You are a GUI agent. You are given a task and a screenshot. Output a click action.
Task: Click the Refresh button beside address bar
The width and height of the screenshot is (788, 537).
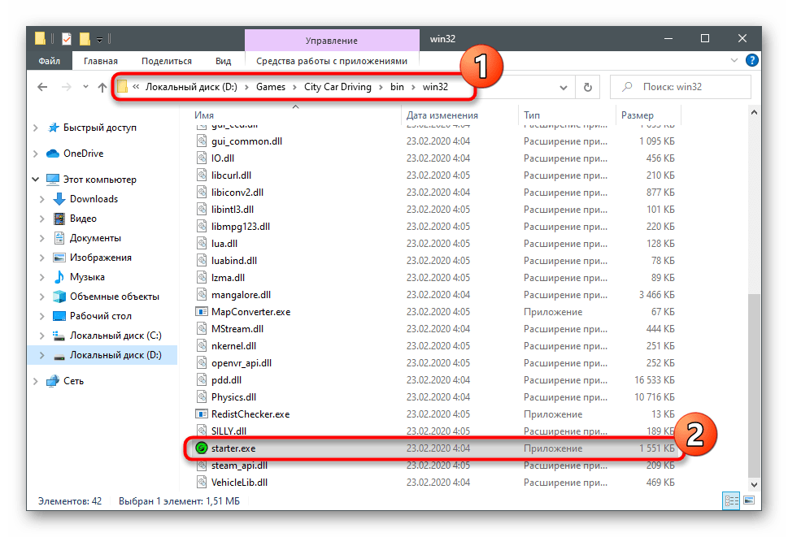tap(586, 87)
